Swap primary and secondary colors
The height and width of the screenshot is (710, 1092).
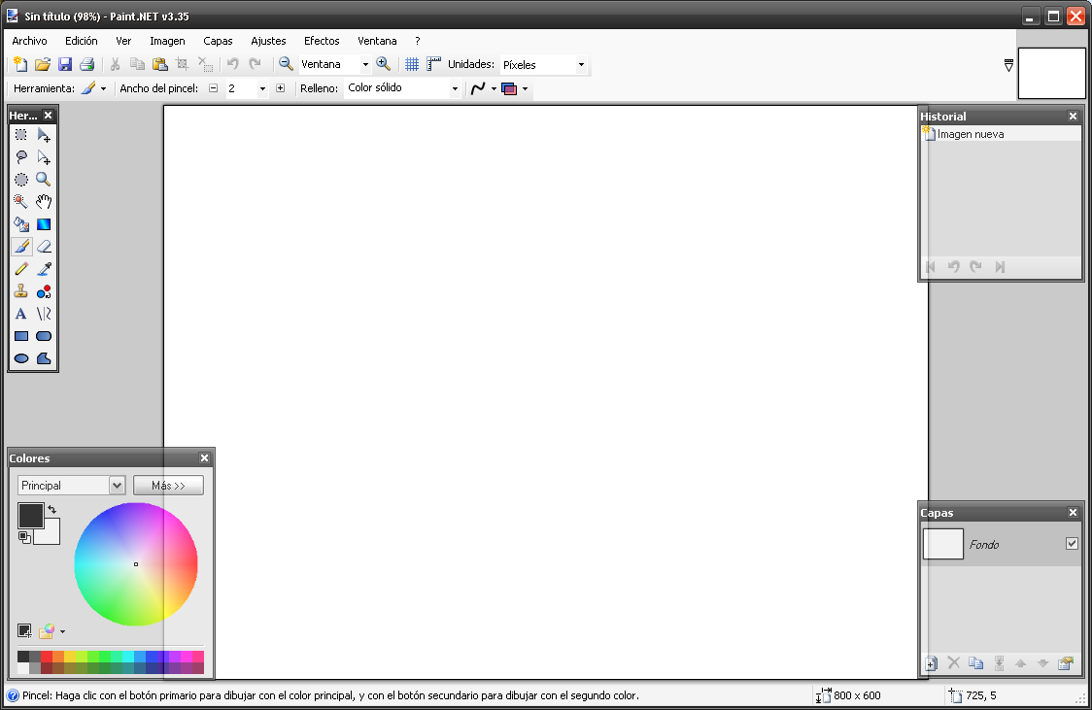(x=51, y=510)
